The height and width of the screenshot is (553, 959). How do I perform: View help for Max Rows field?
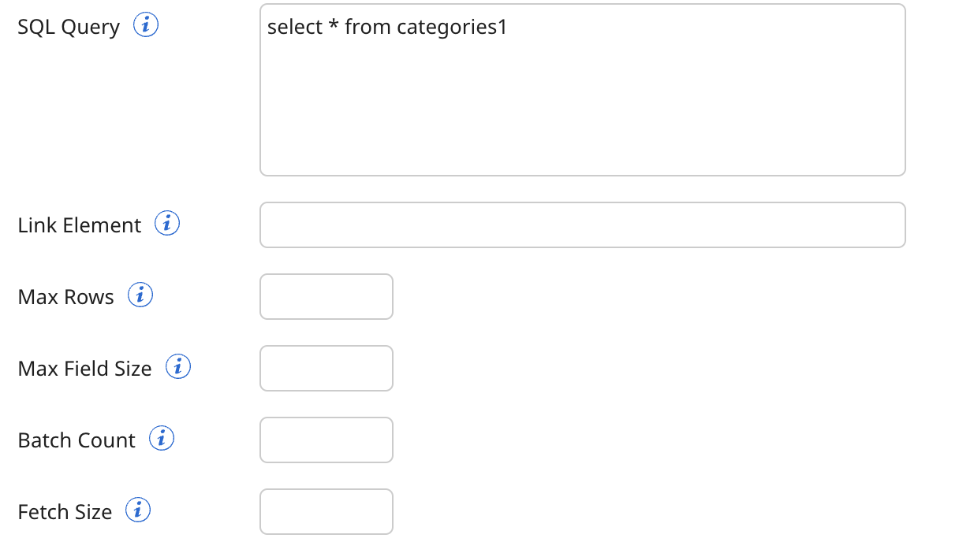(x=140, y=295)
